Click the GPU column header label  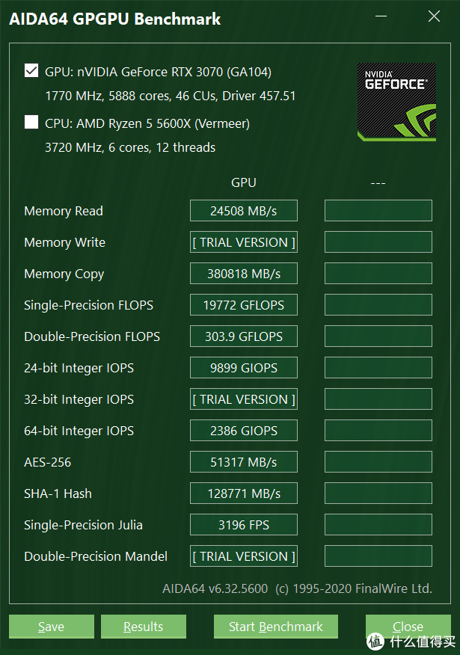243,182
